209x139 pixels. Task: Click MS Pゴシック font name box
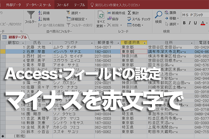195,15
